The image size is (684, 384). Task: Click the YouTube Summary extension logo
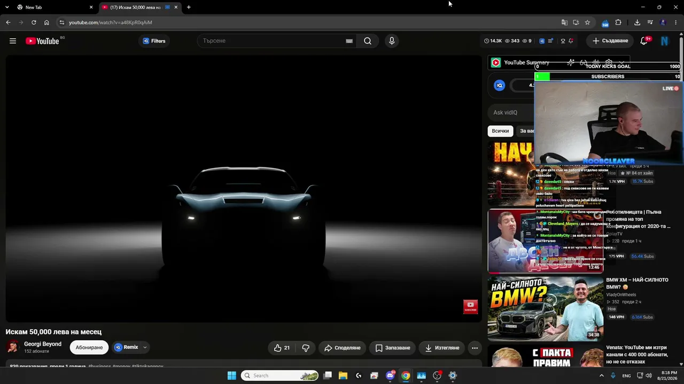(x=496, y=62)
